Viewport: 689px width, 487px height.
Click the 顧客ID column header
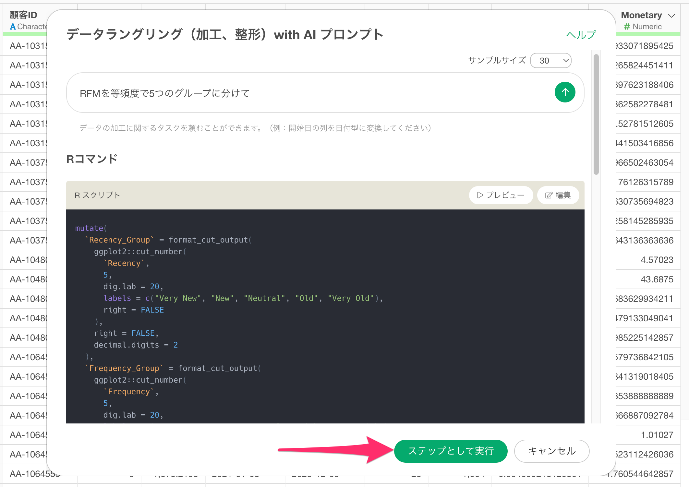point(23,15)
